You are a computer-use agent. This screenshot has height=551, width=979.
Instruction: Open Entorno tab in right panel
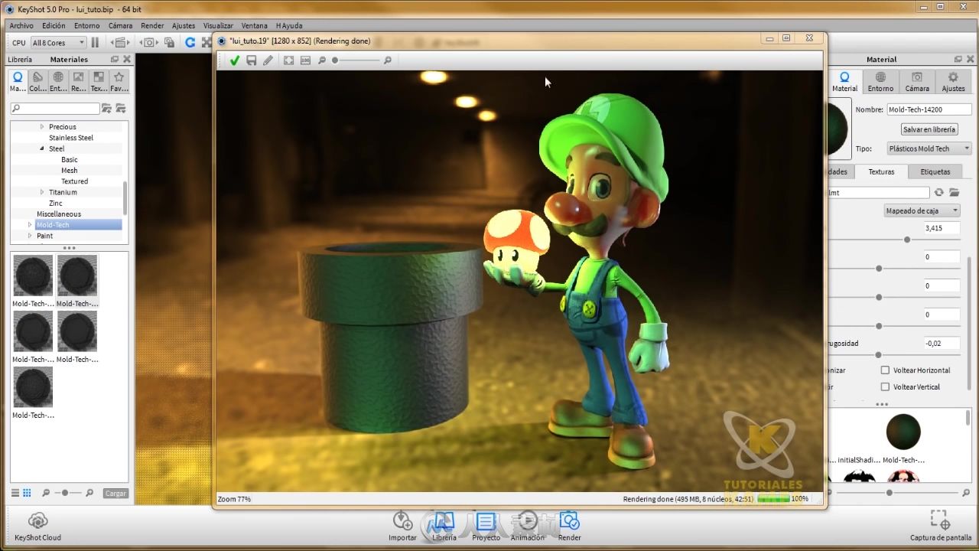pos(880,81)
